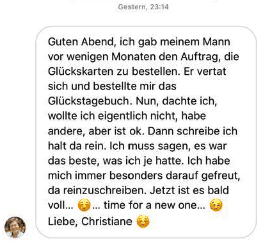The image size is (257, 241).
Task: Click the word "besonders" in the message
Action: coord(136,176)
